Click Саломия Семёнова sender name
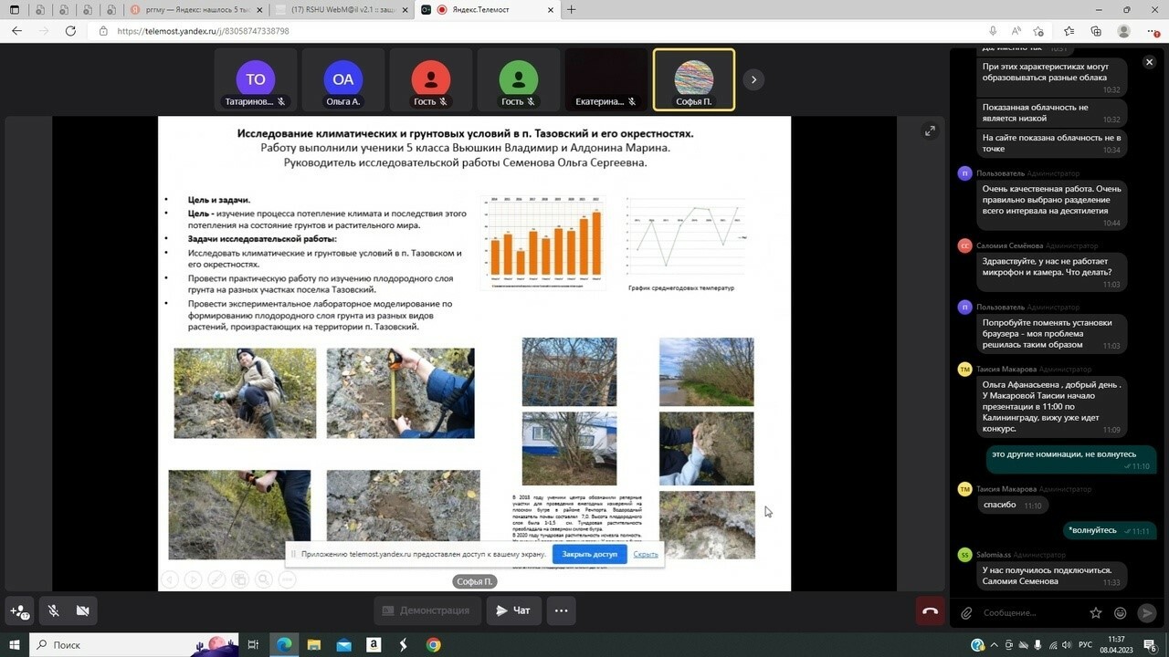 pos(1009,245)
